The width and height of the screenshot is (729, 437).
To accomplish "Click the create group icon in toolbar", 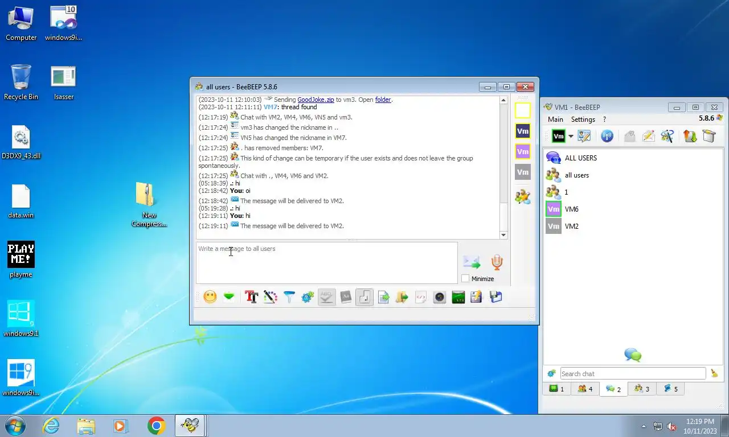I will [x=667, y=136].
